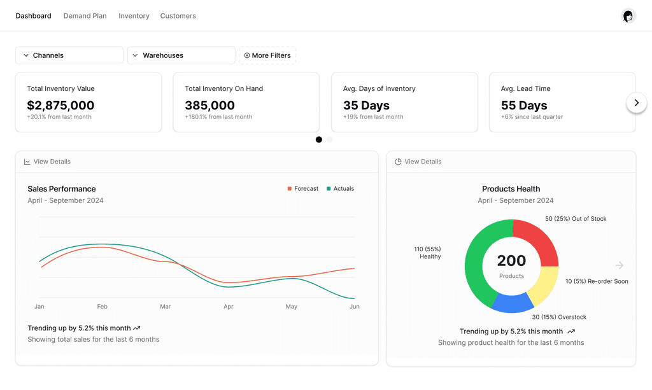The image size is (652, 390).
Task: Select the Total Inventory Value card
Action: tap(89, 102)
